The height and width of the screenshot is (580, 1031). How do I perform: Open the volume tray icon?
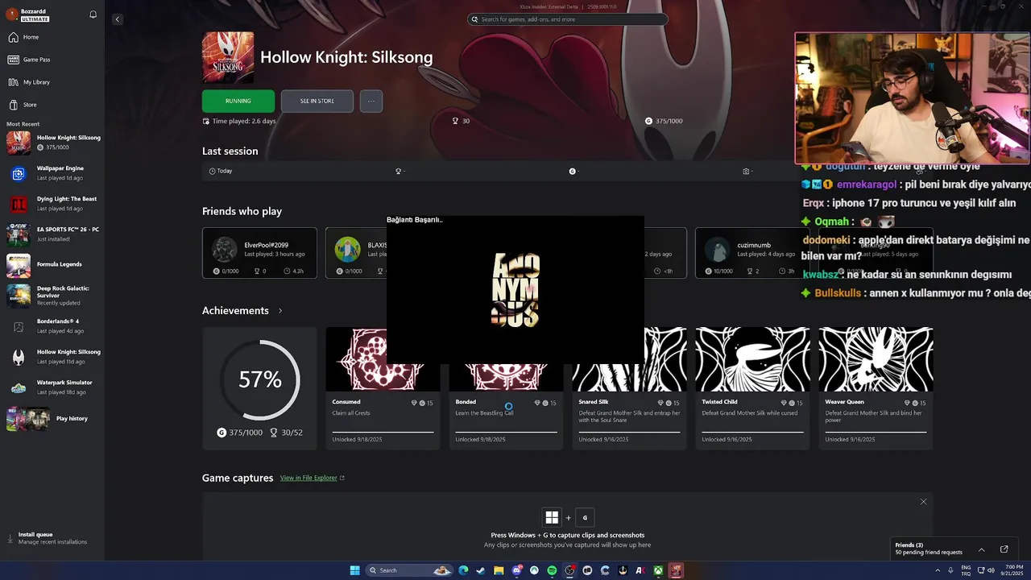click(992, 570)
